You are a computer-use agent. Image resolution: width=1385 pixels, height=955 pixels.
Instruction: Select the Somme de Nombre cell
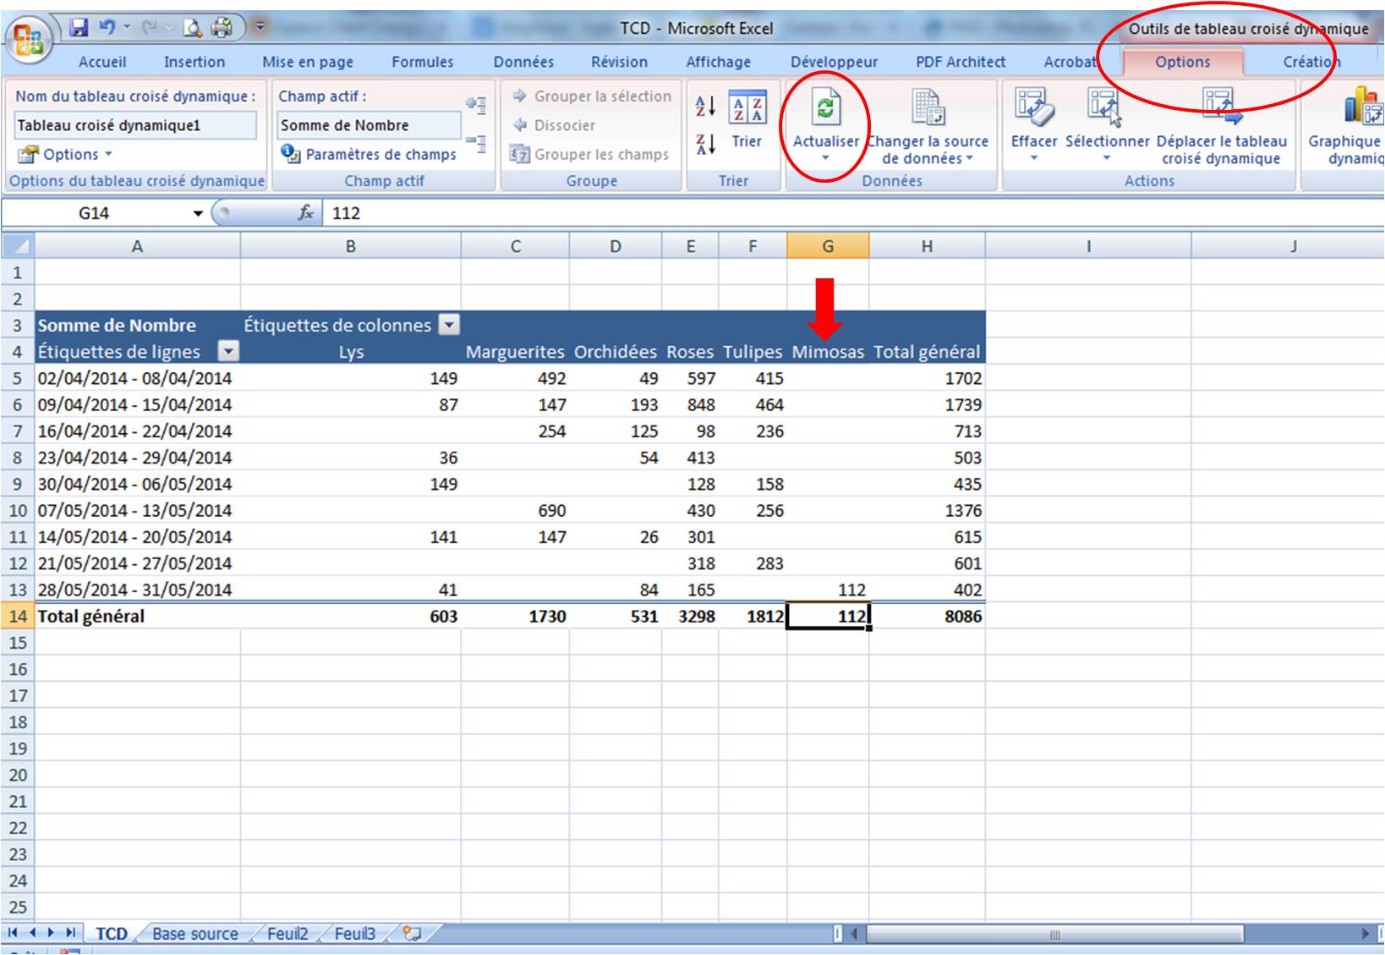137,325
